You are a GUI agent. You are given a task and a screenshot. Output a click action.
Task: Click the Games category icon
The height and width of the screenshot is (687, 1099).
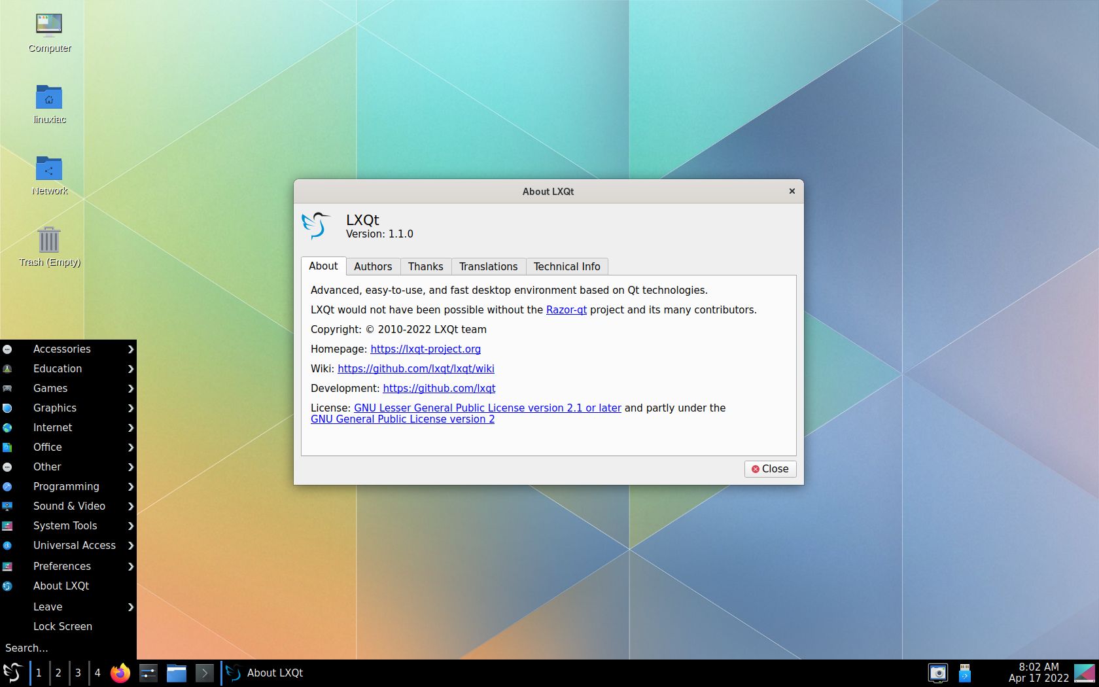(7, 389)
